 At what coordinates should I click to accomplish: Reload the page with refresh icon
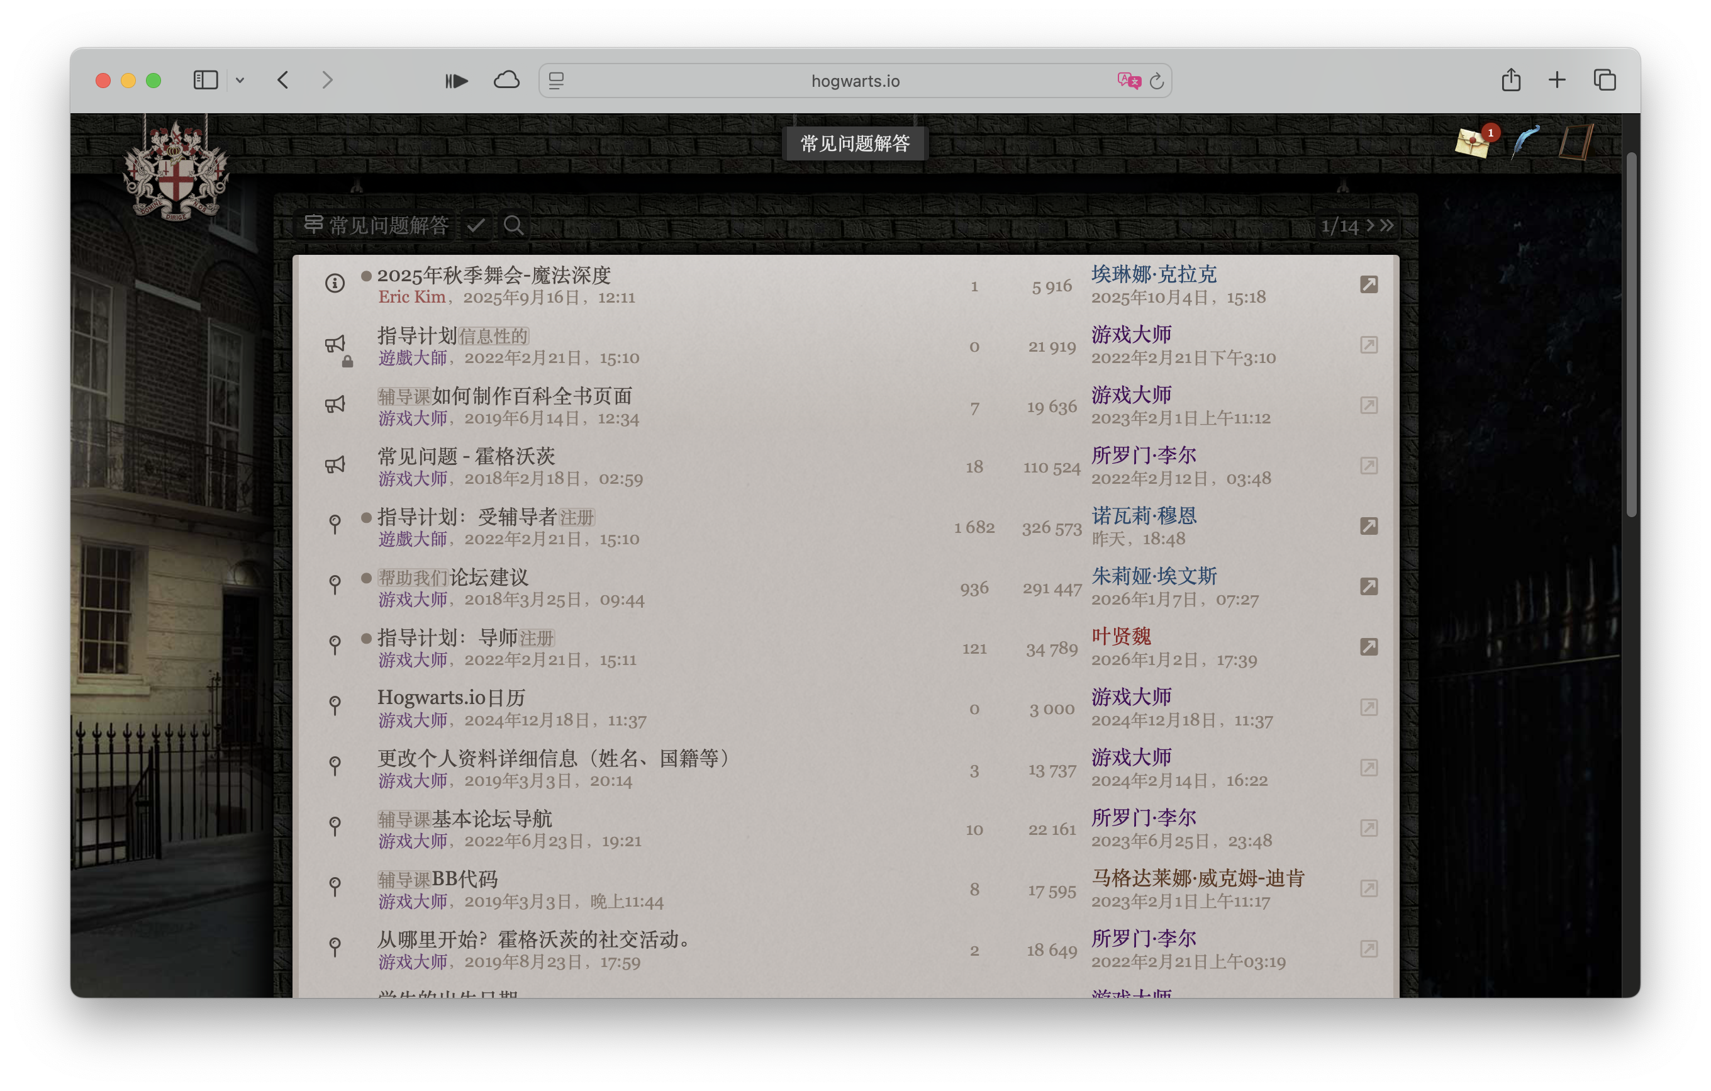click(1157, 81)
